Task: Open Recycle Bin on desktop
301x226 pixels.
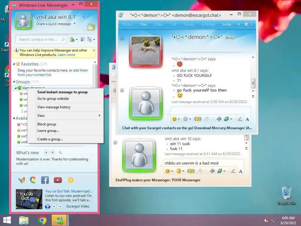Action: point(286,196)
